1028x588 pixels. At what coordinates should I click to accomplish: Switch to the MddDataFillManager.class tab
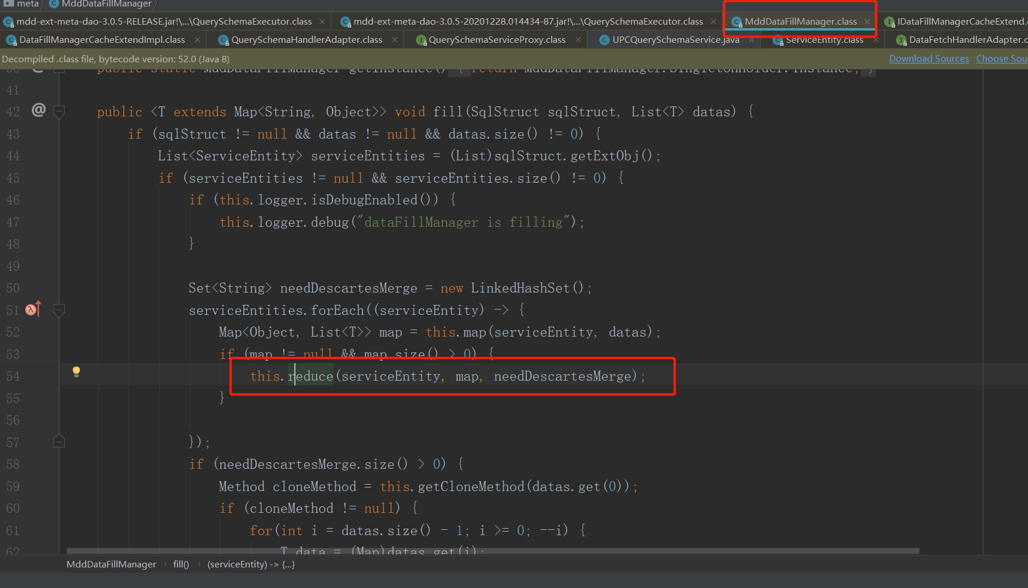(800, 22)
